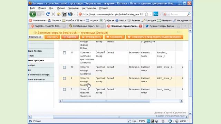Open a new tab with the plus button

[185, 26]
